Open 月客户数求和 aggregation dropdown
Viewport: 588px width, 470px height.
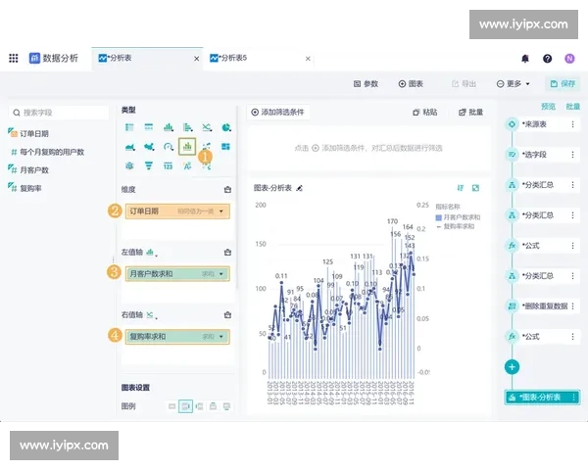(x=221, y=274)
